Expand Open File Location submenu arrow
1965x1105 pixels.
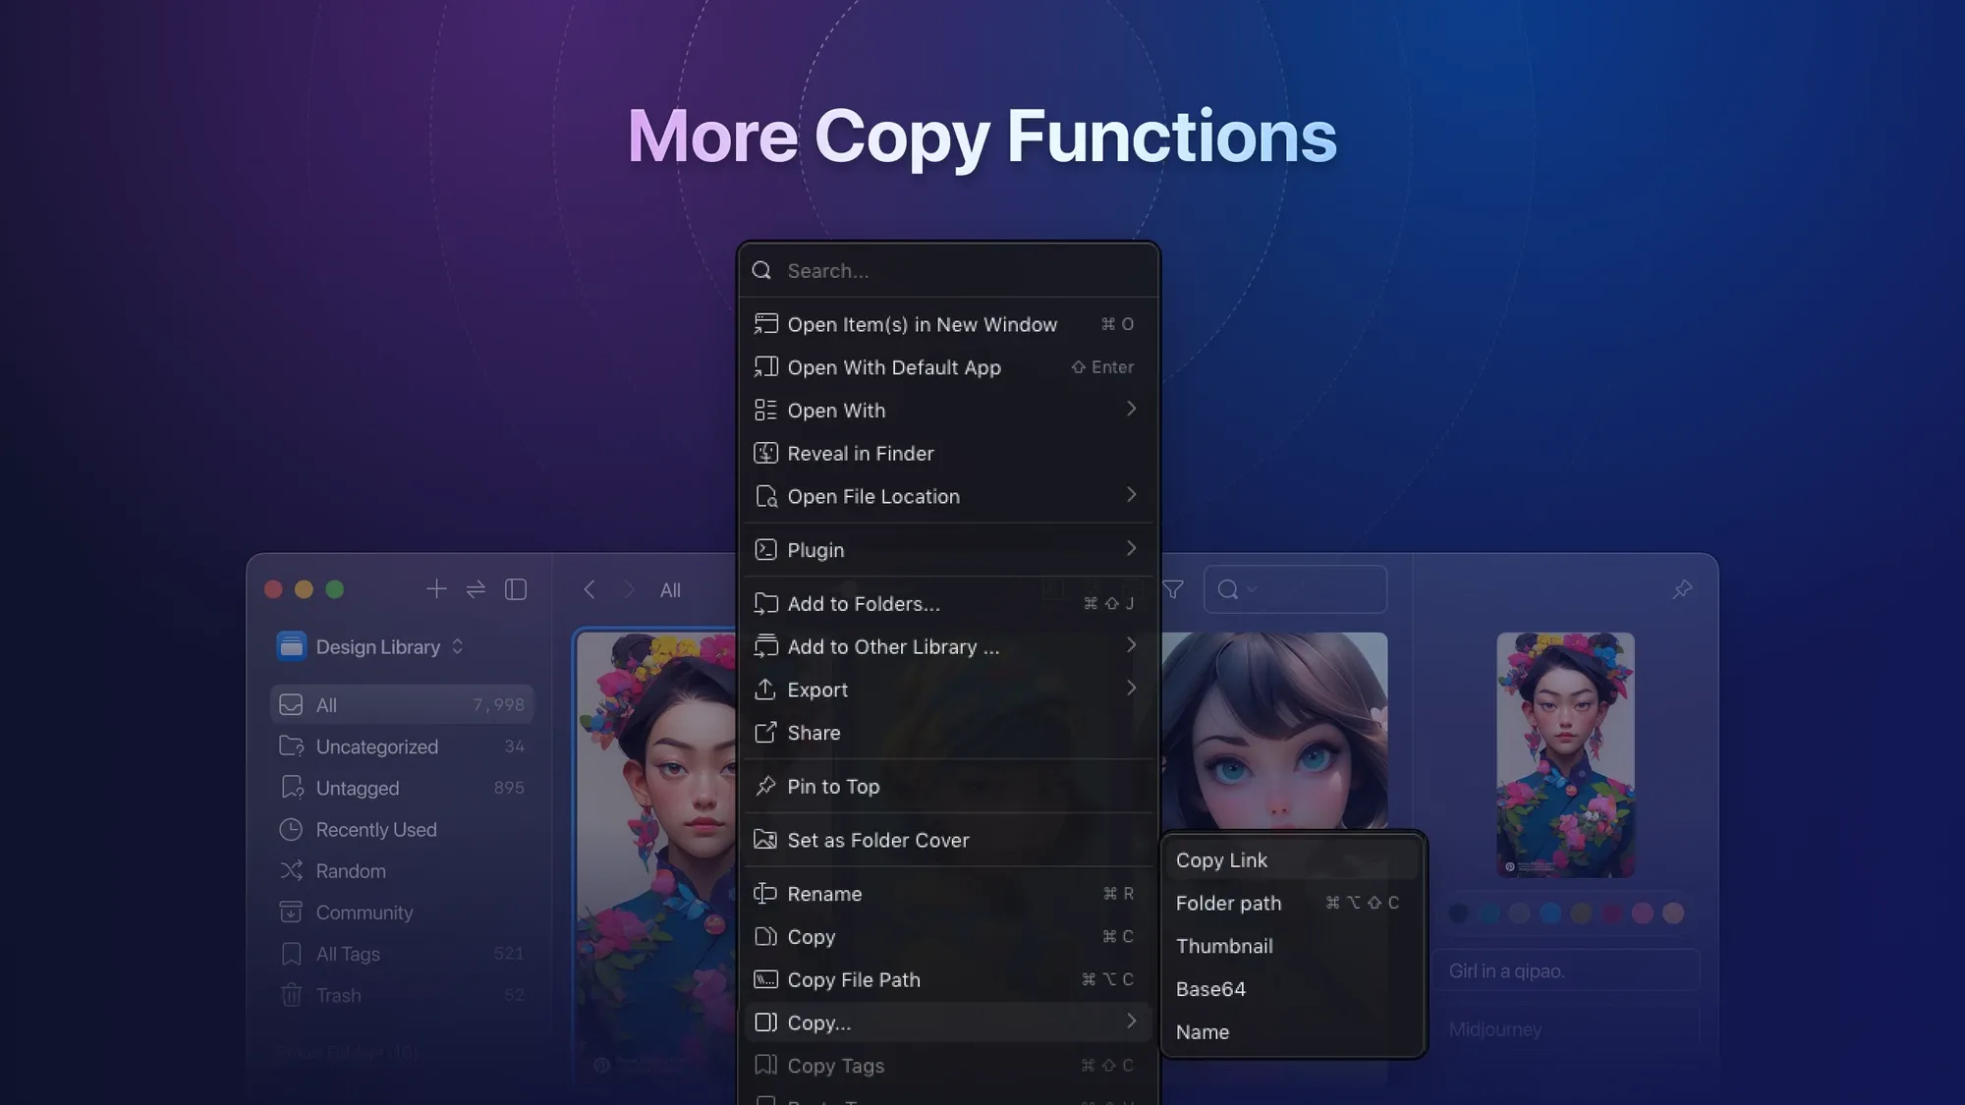pyautogui.click(x=1131, y=495)
